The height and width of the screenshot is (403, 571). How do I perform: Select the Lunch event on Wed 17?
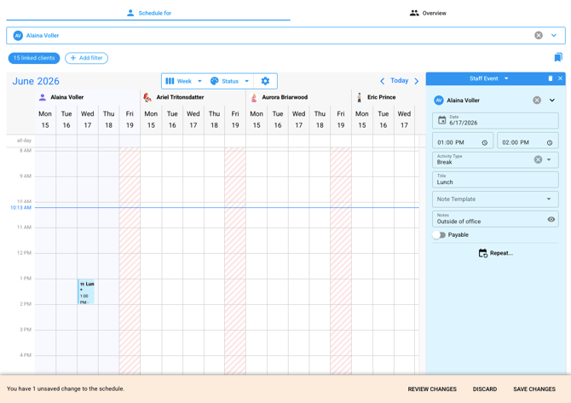[86, 291]
